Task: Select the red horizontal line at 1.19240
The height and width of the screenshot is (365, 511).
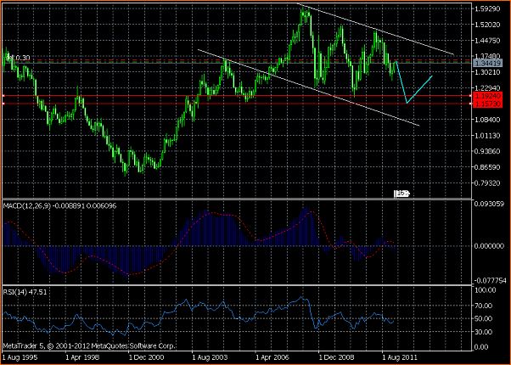Action: click(x=237, y=95)
